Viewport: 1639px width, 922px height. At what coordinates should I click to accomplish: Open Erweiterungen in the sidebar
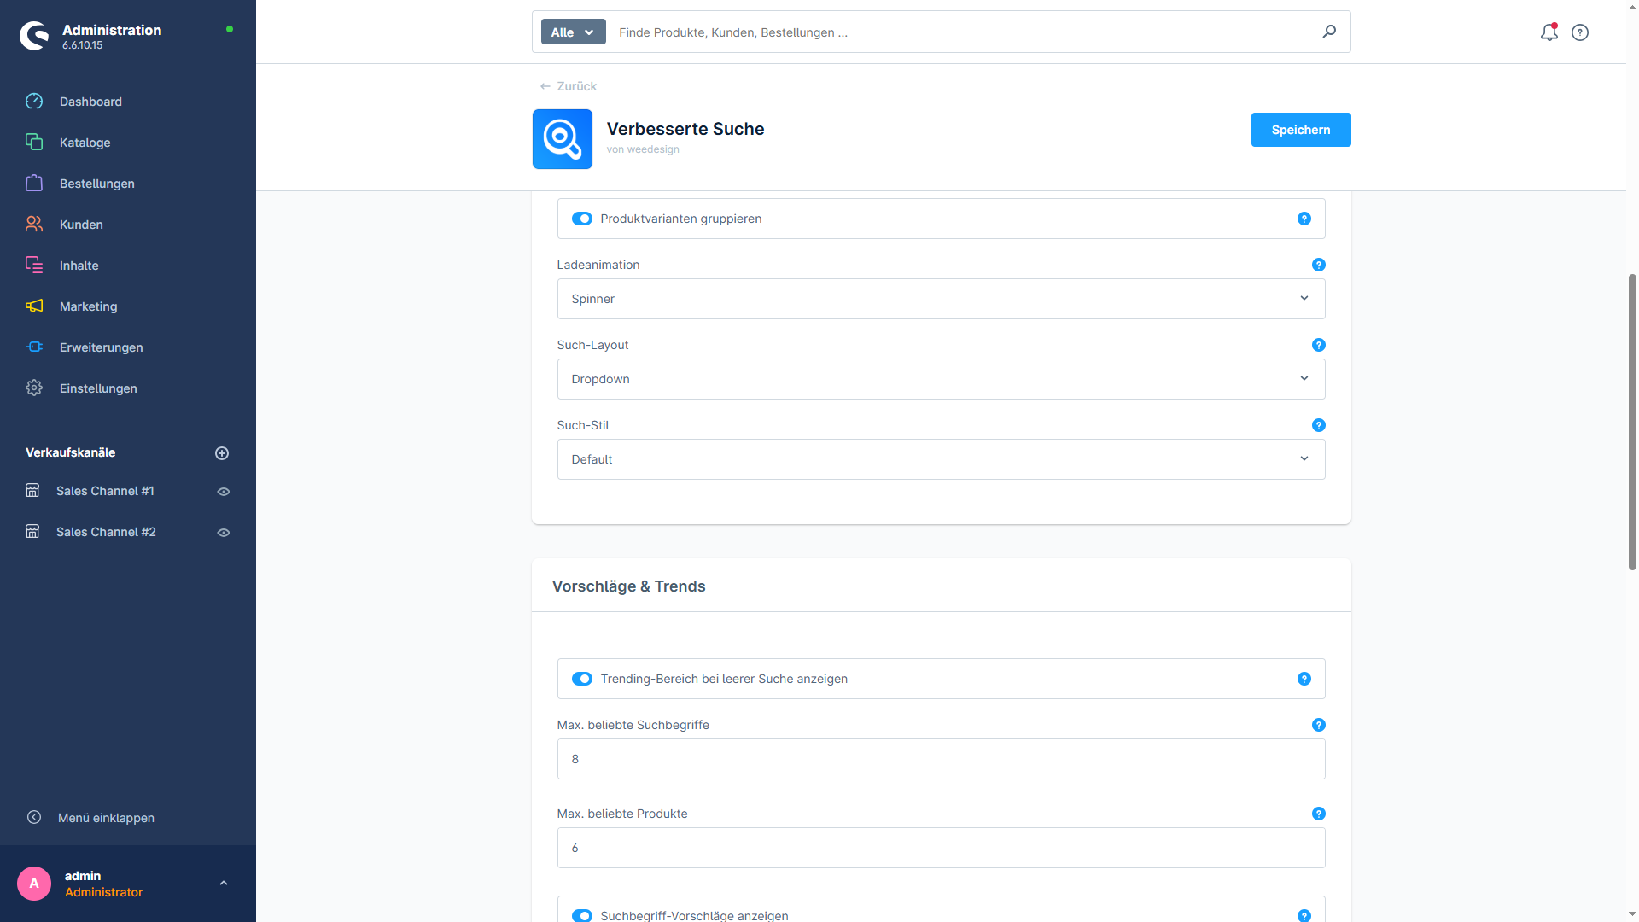coord(101,347)
